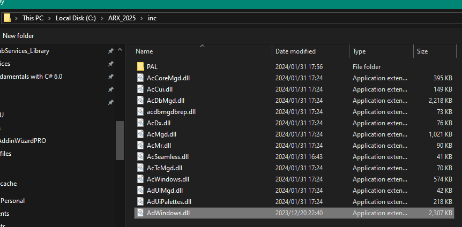Click the AcCui.dll file icon
Image resolution: width=462 pixels, height=227 pixels.
pos(141,89)
